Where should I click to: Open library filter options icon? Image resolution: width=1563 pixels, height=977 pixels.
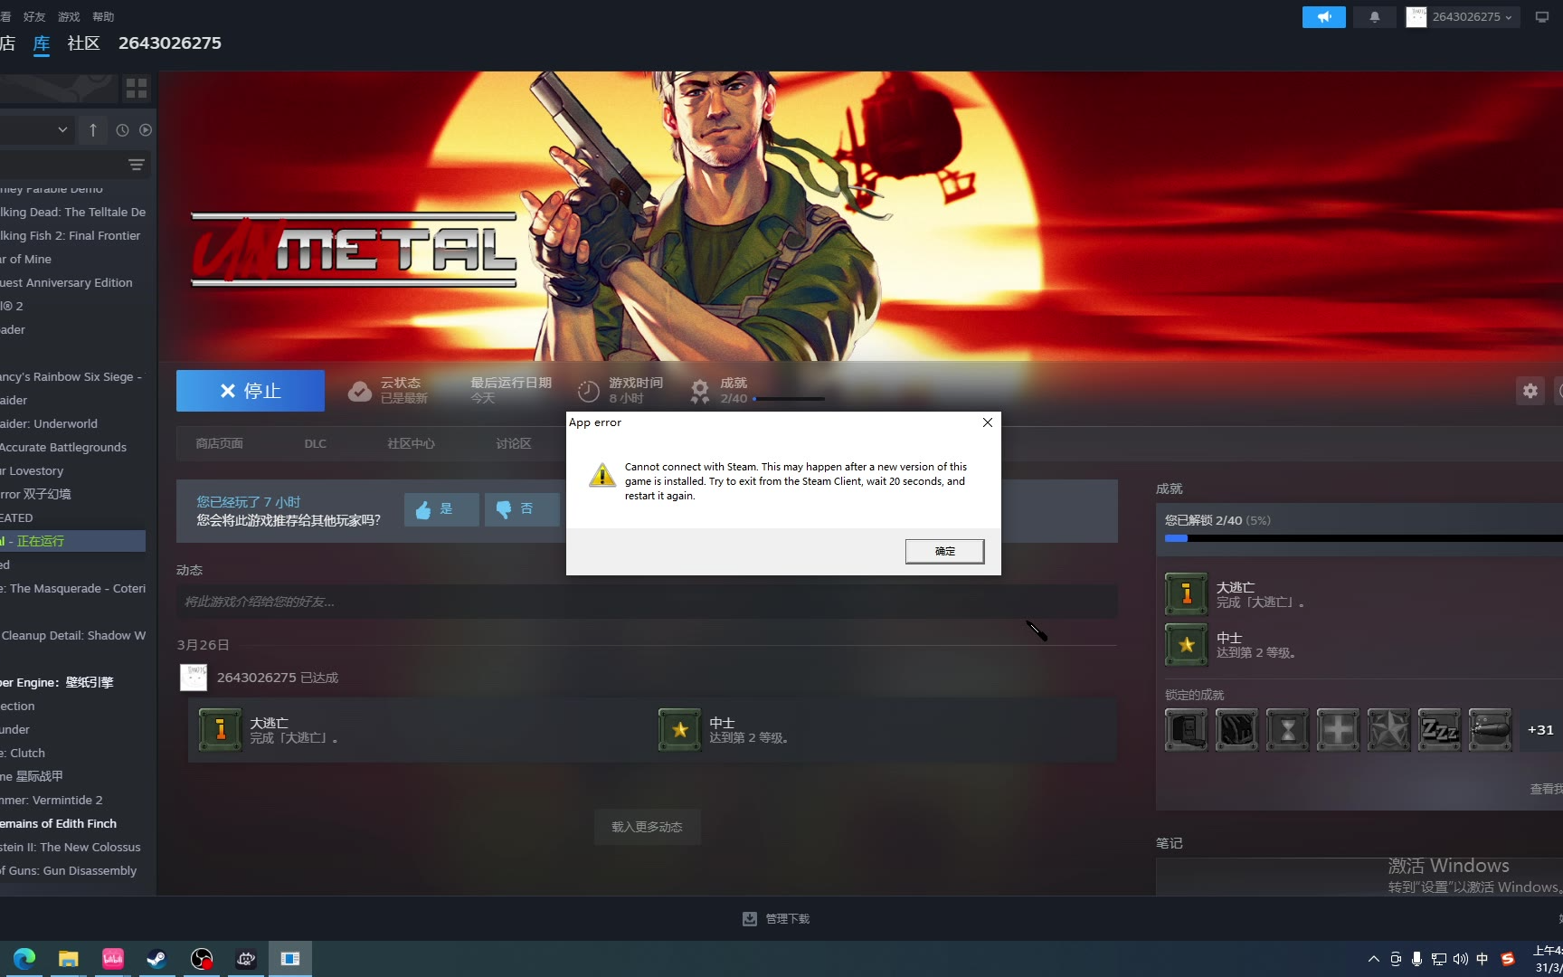pyautogui.click(x=137, y=165)
